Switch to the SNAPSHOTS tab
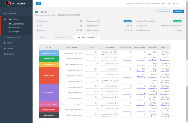Screen dimensions: 188x123 point(63,37)
